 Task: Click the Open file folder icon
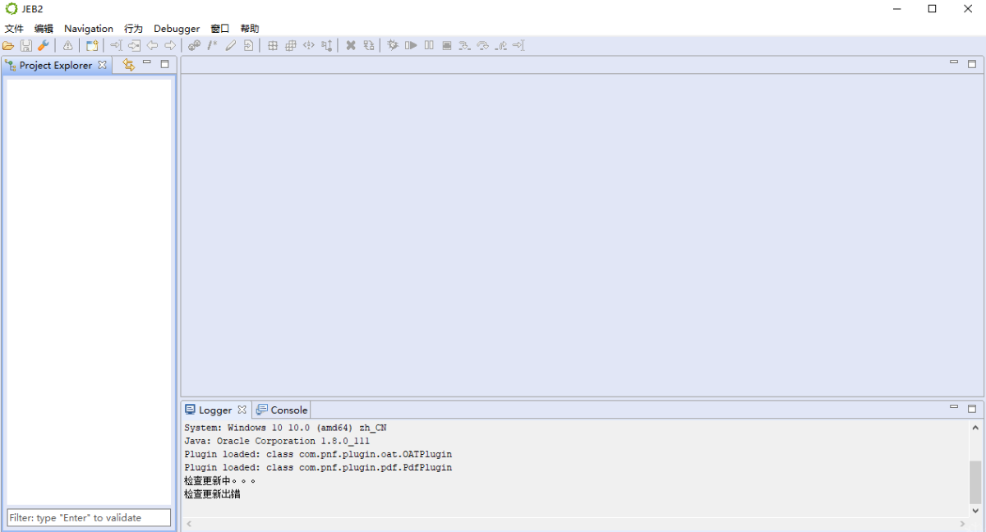tap(8, 46)
